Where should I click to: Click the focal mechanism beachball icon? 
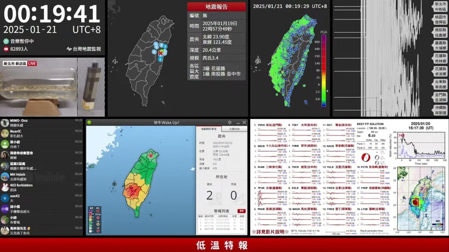366,157
